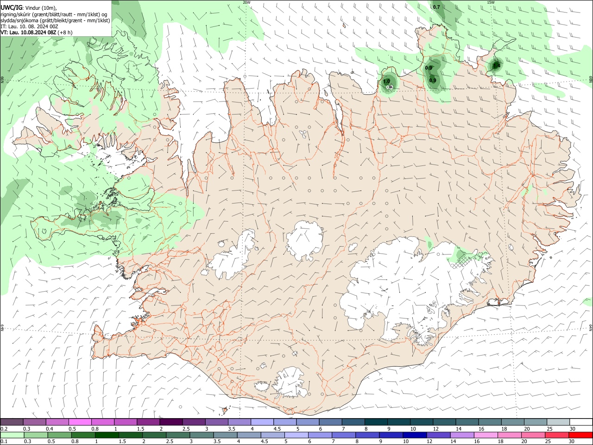Viewport: 593px width, 445px height.
Task: Pick the lightest green 0.1 rain scale swatch
Action: tap(12, 435)
